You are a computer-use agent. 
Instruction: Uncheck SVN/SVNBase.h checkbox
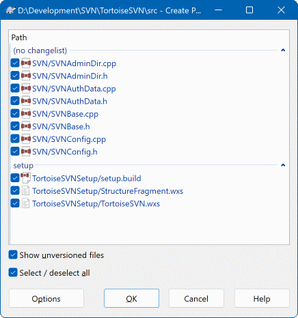15,126
